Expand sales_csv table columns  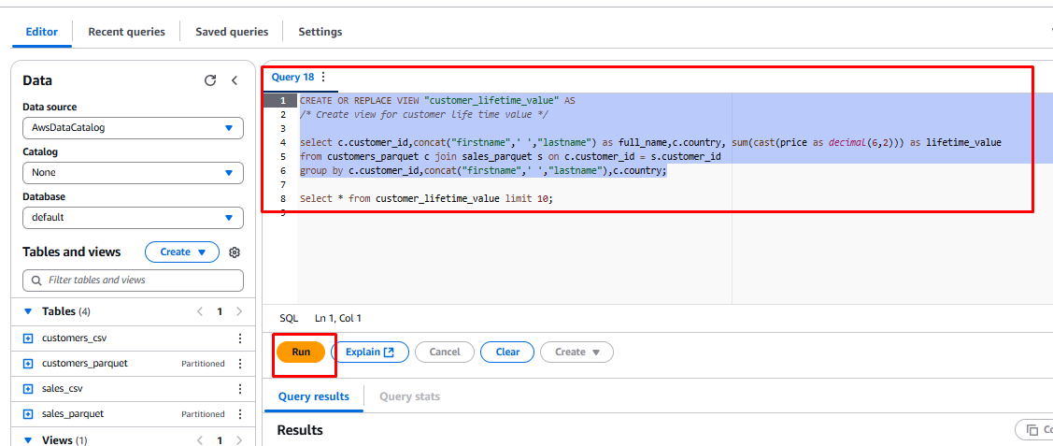tap(28, 389)
